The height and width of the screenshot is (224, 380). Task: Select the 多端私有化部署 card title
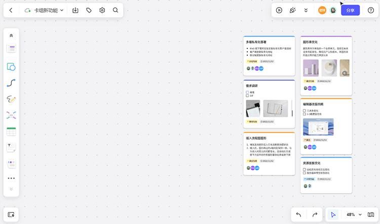click(256, 42)
